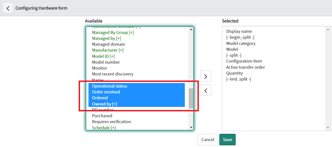Select the |- split -| entry
The height and width of the screenshot is (147, 332).
click(234, 55)
